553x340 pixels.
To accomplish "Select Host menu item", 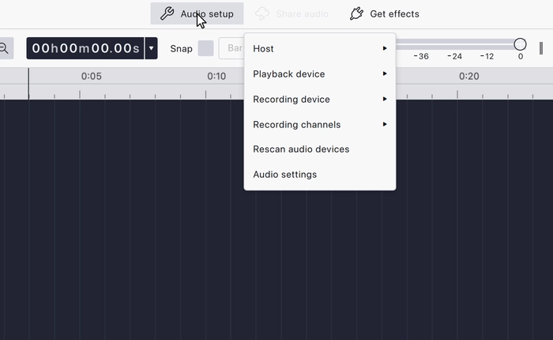I will tap(320, 48).
